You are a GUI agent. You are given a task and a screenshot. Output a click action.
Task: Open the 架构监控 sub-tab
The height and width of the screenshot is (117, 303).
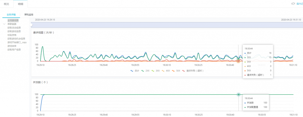tap(29, 15)
